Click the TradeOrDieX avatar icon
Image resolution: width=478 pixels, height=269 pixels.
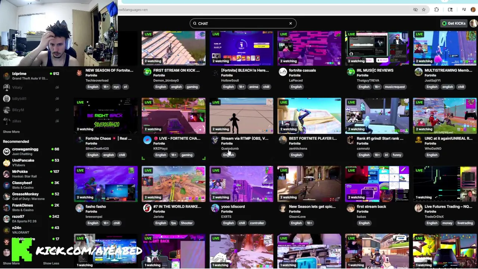[x=419, y=208]
